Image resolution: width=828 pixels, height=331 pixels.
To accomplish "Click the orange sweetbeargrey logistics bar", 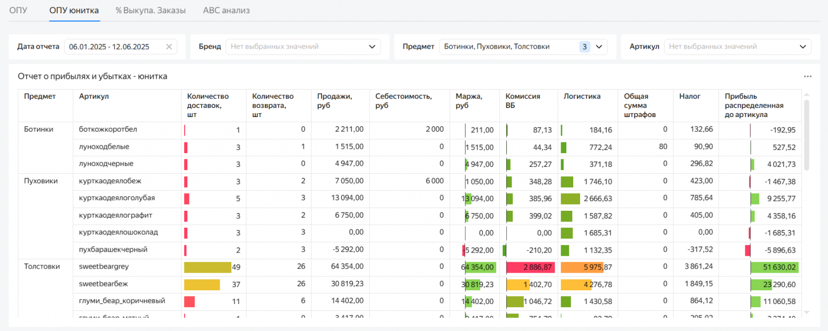I will pos(583,267).
